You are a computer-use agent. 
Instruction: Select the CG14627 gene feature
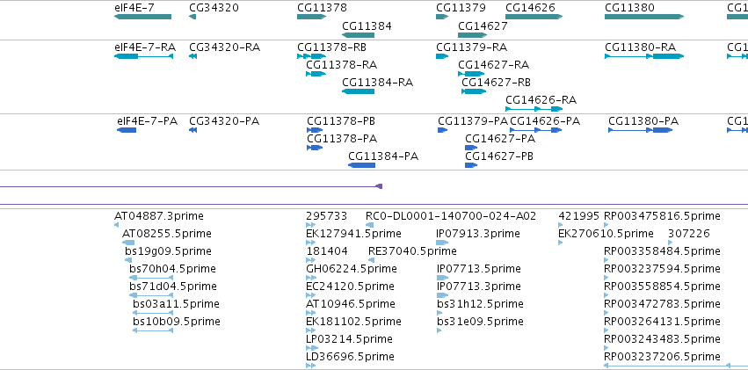click(472, 35)
